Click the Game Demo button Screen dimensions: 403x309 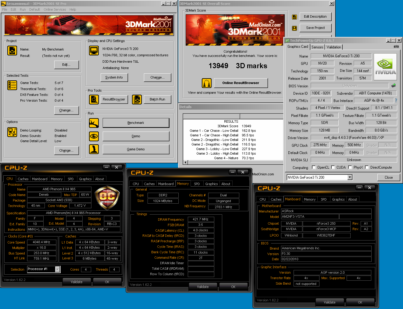pos(136,149)
